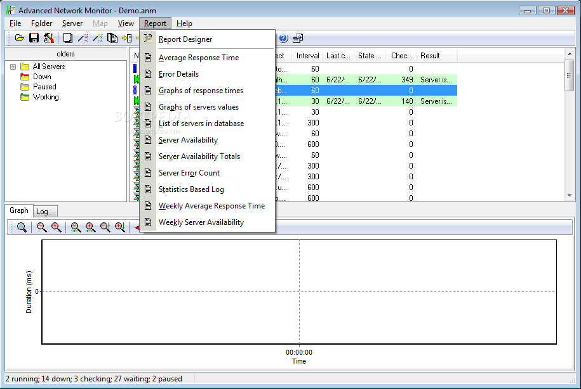581x389 pixels.
Task: Select the Down folder label
Action: [42, 77]
